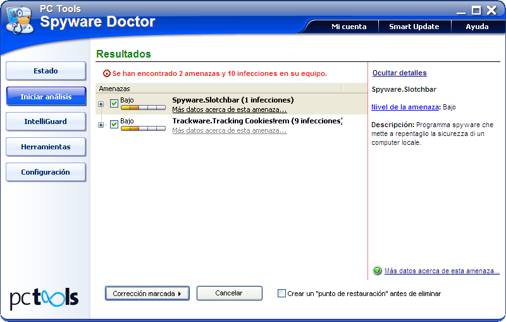Enable creating a restore point before removal
506x322 pixels.
[282, 294]
